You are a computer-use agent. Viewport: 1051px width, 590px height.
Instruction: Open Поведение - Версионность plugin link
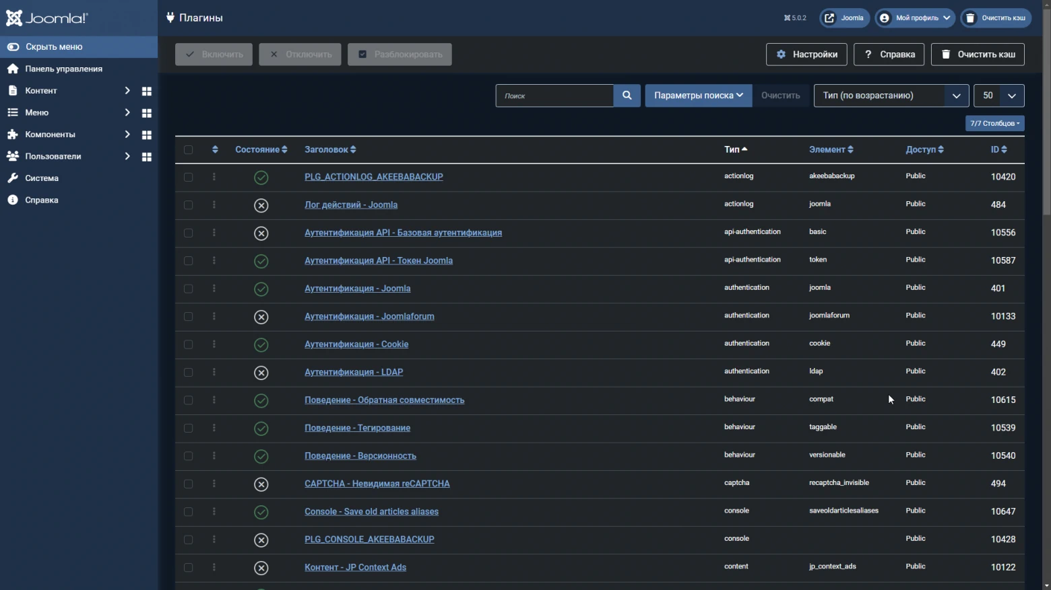coord(360,456)
